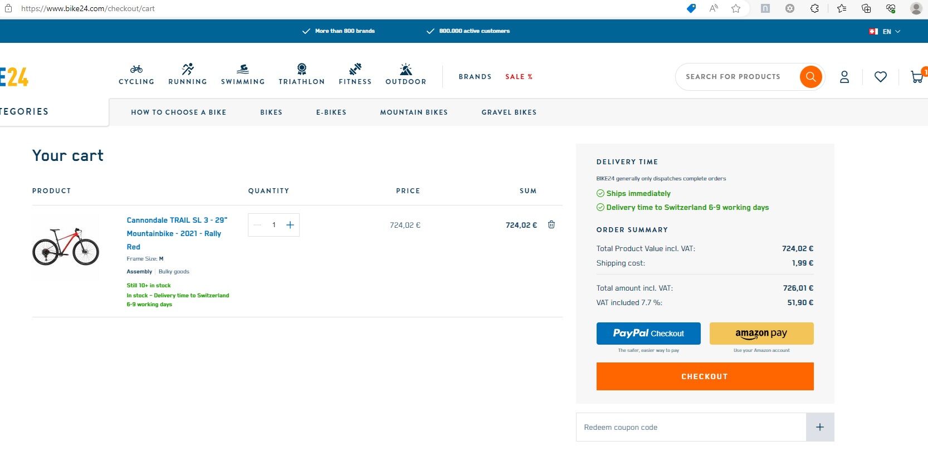
Task: Open the BRANDS menu
Action: [475, 77]
